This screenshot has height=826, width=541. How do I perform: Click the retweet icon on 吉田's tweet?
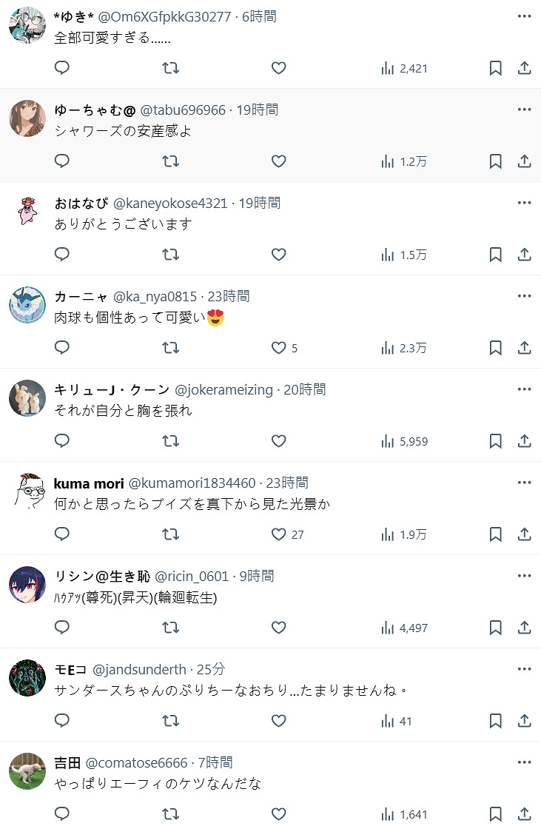(171, 813)
